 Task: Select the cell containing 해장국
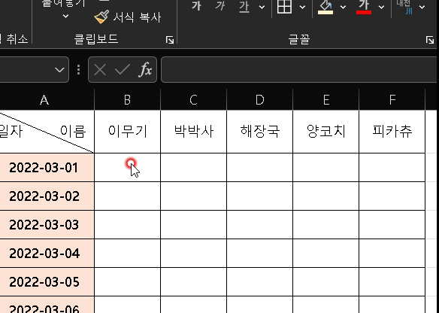point(260,132)
